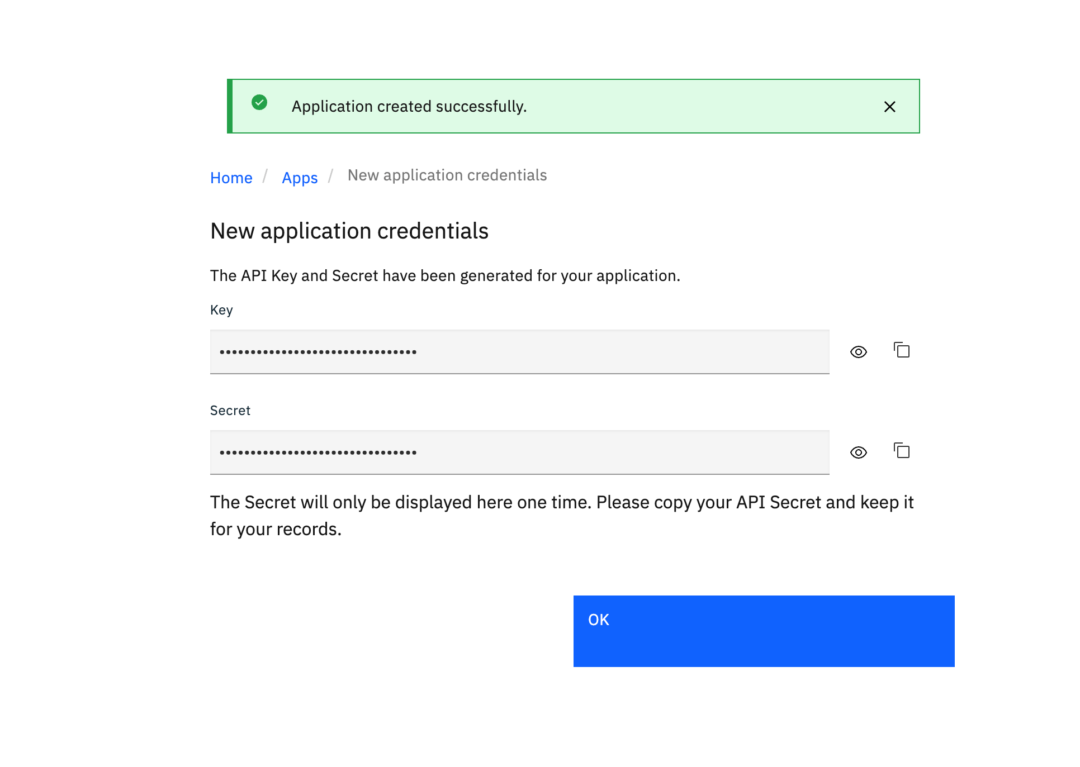Copy the API Key to clipboard
The image size is (1080, 767).
pyautogui.click(x=902, y=350)
